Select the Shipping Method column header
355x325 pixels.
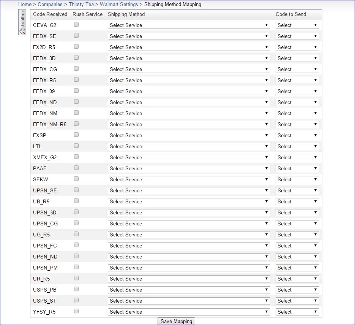point(126,14)
